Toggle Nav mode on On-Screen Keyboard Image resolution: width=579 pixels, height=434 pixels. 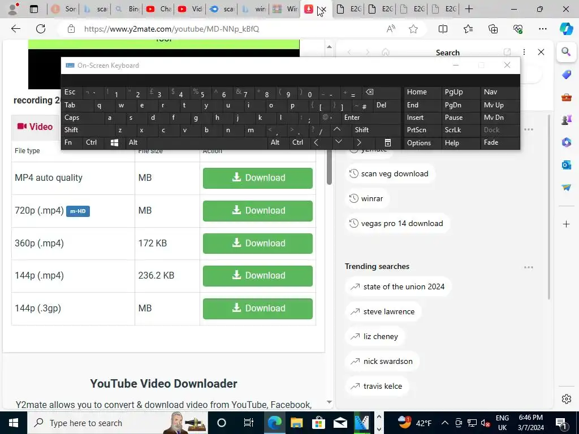coord(490,92)
